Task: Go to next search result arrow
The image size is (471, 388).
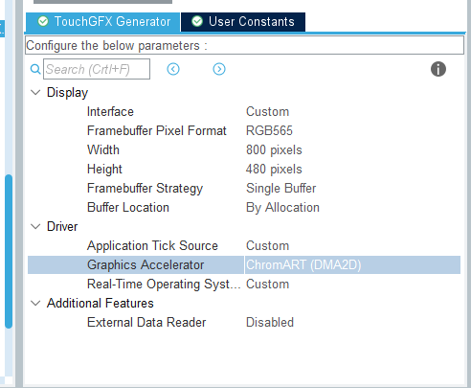Action: pyautogui.click(x=219, y=69)
